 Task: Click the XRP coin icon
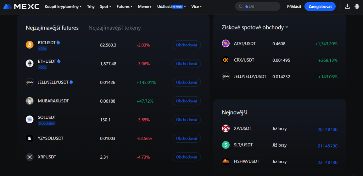tap(30, 157)
